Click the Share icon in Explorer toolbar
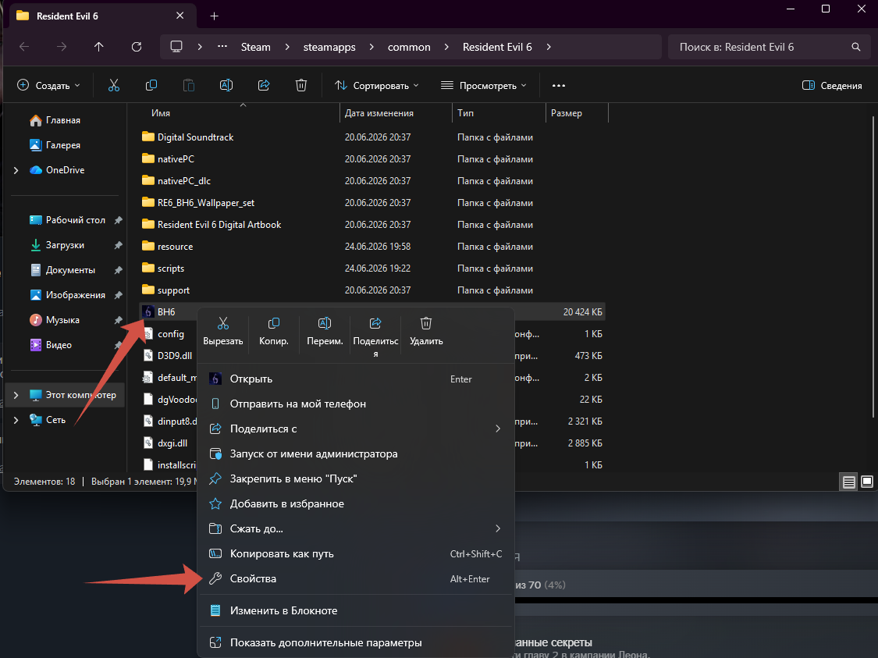 click(264, 85)
